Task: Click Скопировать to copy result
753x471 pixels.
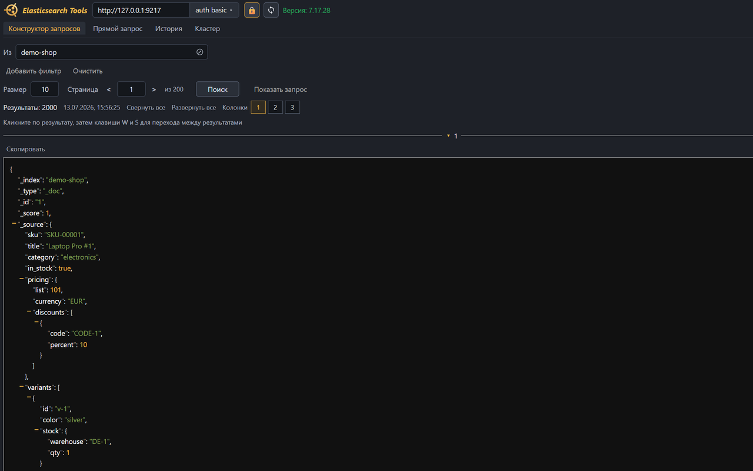Action: click(x=26, y=149)
